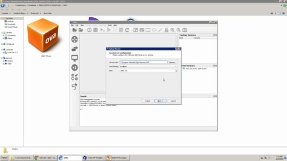Click Browse... next to Server path
This screenshot has height=161, width=287.
(x=173, y=62)
